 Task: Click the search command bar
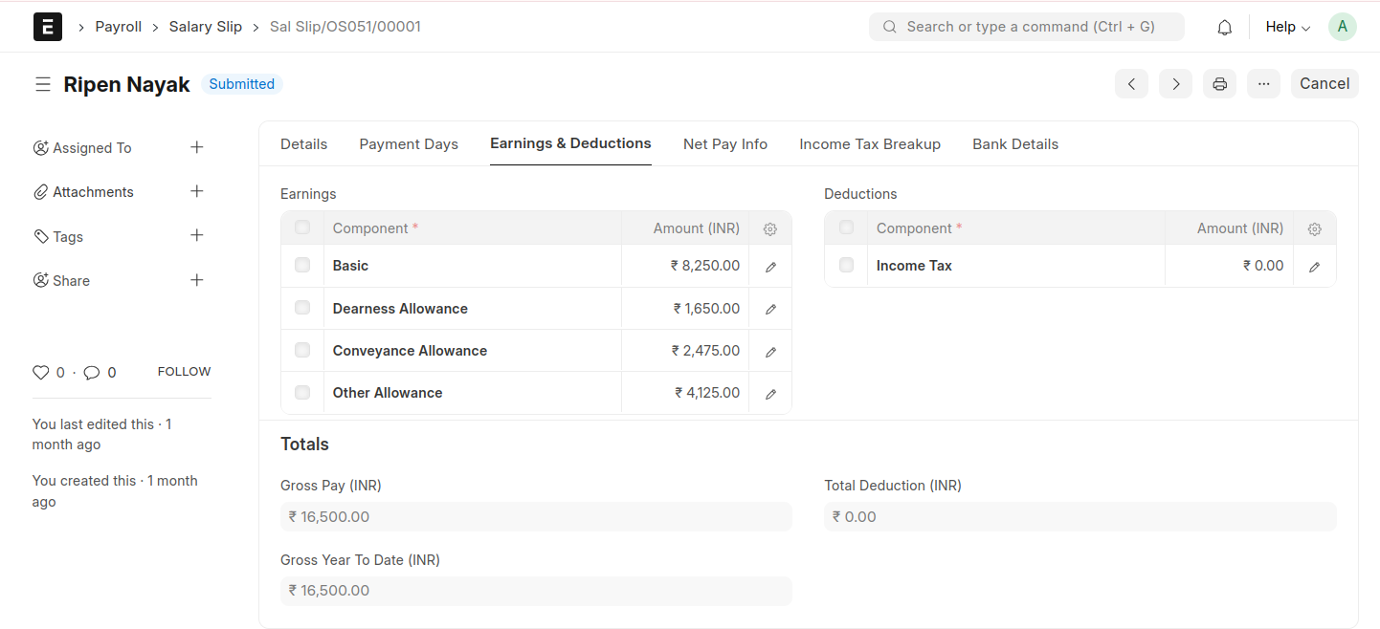[x=1026, y=27]
